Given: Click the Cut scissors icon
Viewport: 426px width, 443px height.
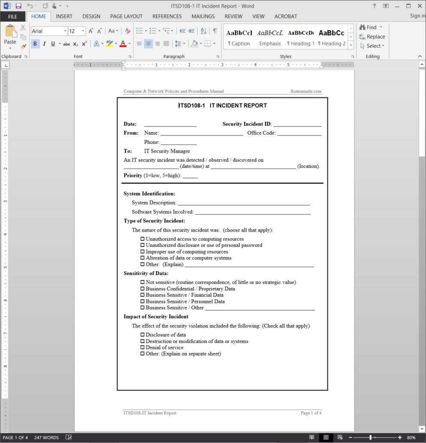Looking at the screenshot, I should [x=23, y=28].
